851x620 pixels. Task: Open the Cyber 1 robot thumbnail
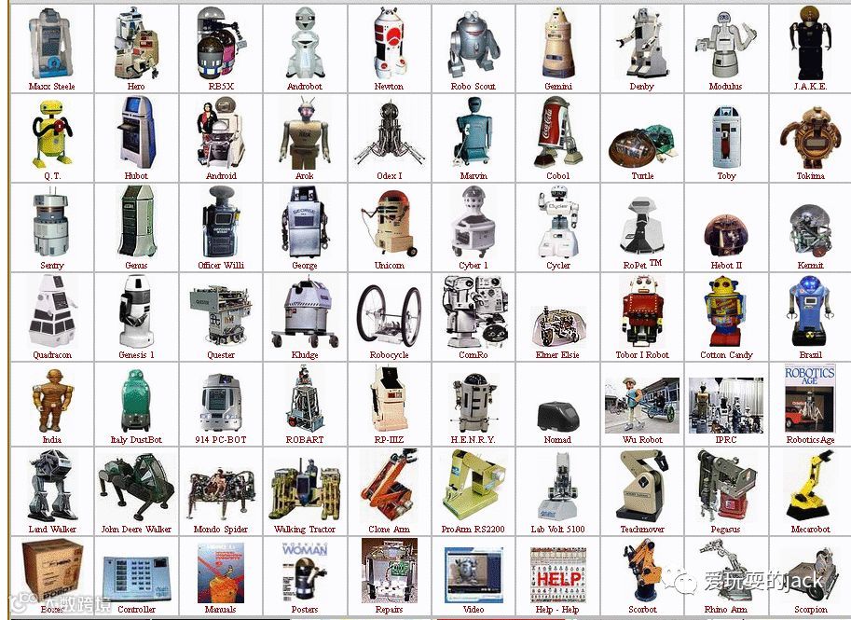pyautogui.click(x=474, y=222)
